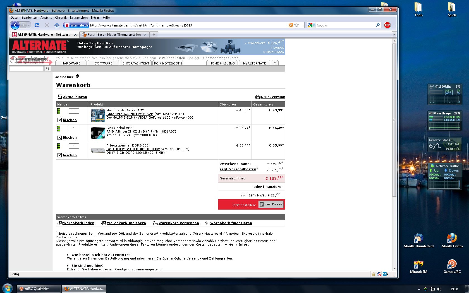Click the zzgl. Versandkosten link
The width and height of the screenshot is (469, 293).
point(238,169)
